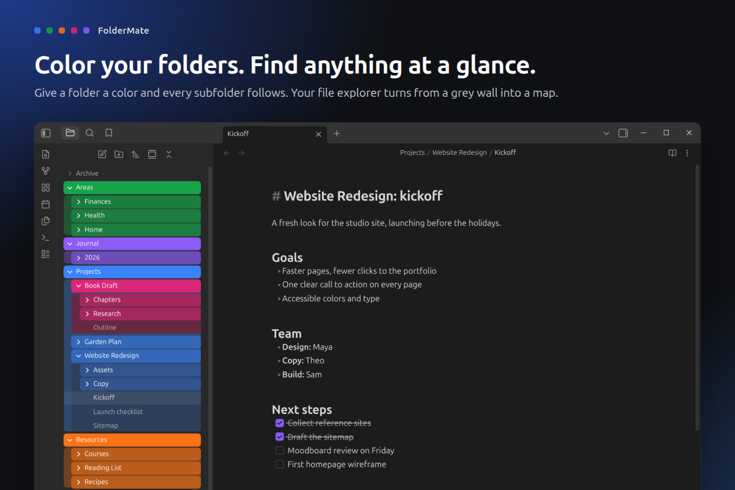Switch to reading view book icon

pos(672,153)
